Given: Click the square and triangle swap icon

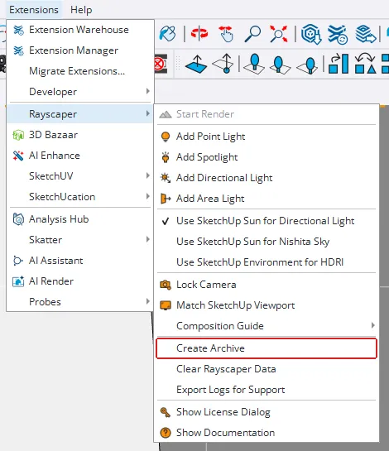Looking at the screenshot, I should coord(365,64).
